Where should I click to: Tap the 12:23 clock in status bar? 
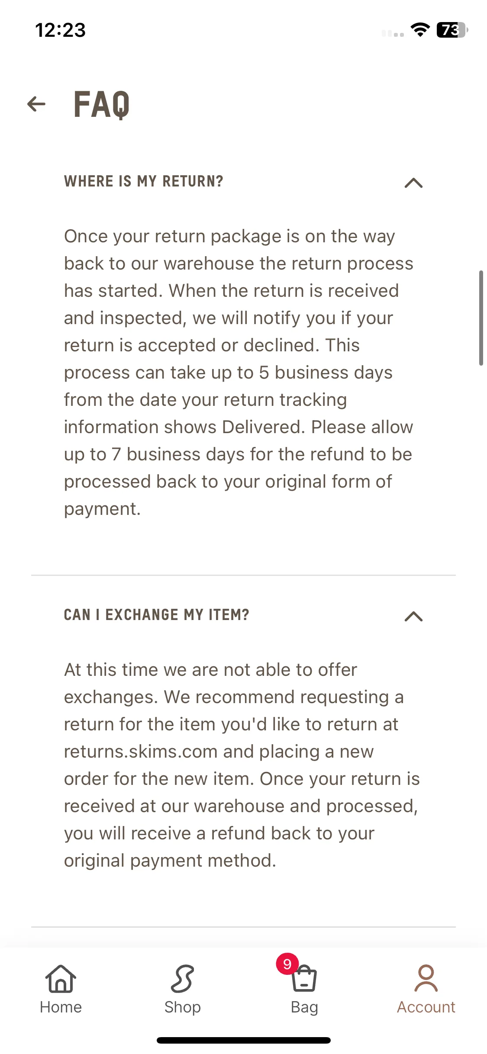click(61, 30)
